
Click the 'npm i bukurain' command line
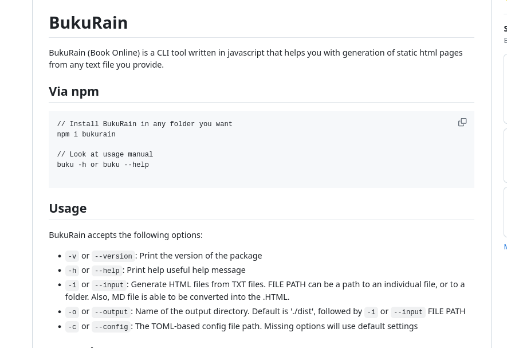(87, 135)
